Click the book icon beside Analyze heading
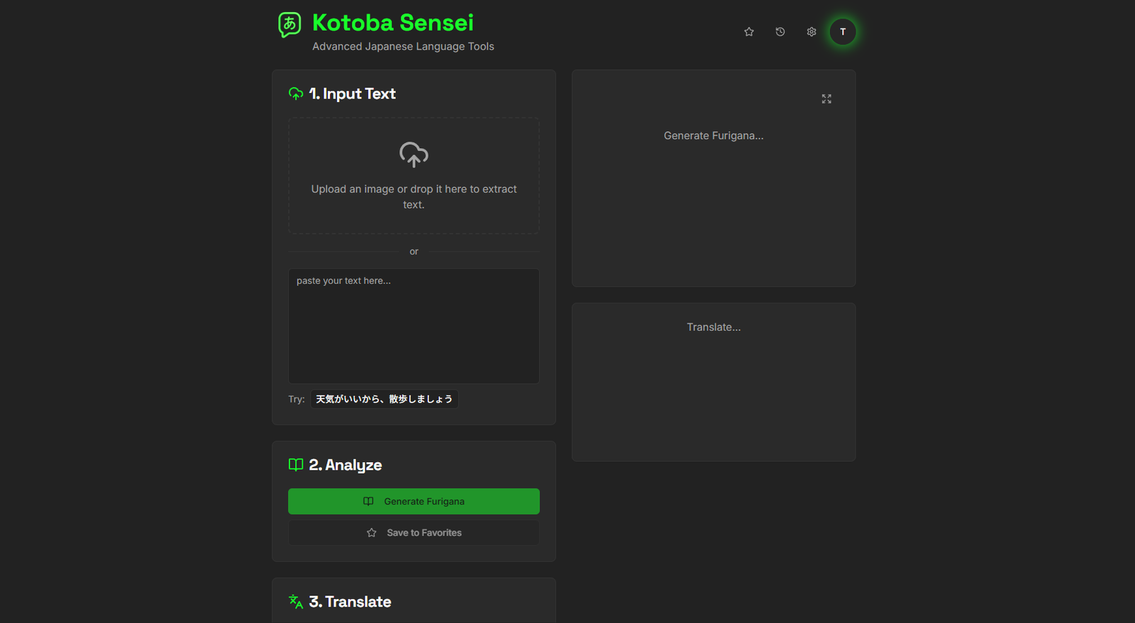The width and height of the screenshot is (1135, 623). 296,465
